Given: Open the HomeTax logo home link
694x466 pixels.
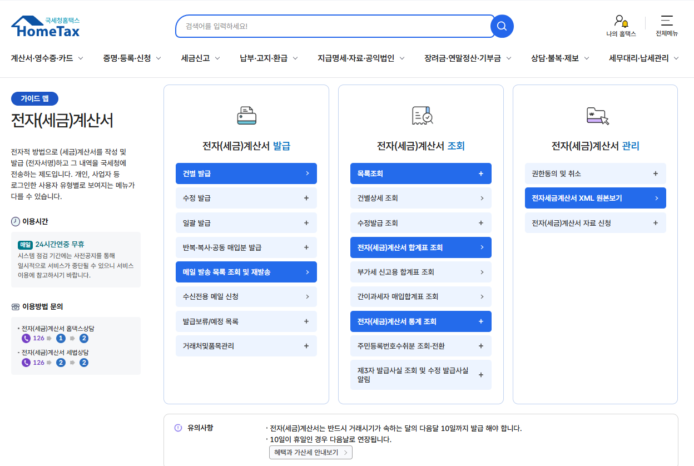Looking at the screenshot, I should (44, 26).
